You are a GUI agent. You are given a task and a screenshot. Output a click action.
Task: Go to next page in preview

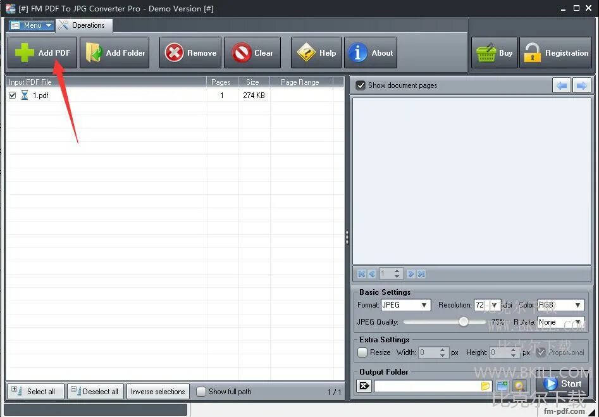(x=411, y=273)
